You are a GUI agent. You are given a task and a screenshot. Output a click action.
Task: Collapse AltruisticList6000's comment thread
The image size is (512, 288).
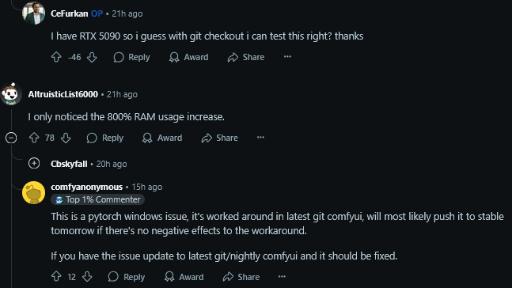coord(11,138)
